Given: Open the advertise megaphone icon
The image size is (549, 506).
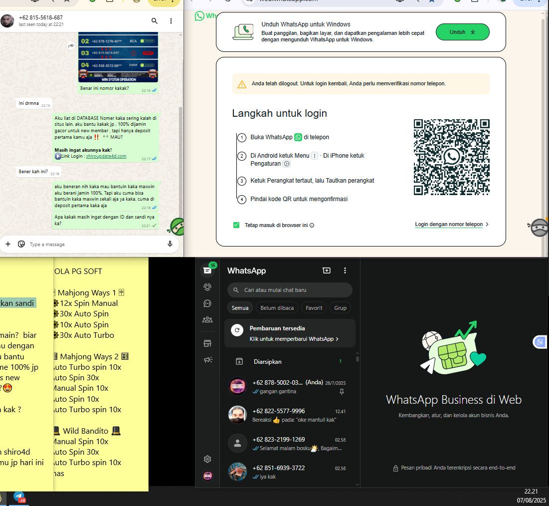Looking at the screenshot, I should click(208, 360).
